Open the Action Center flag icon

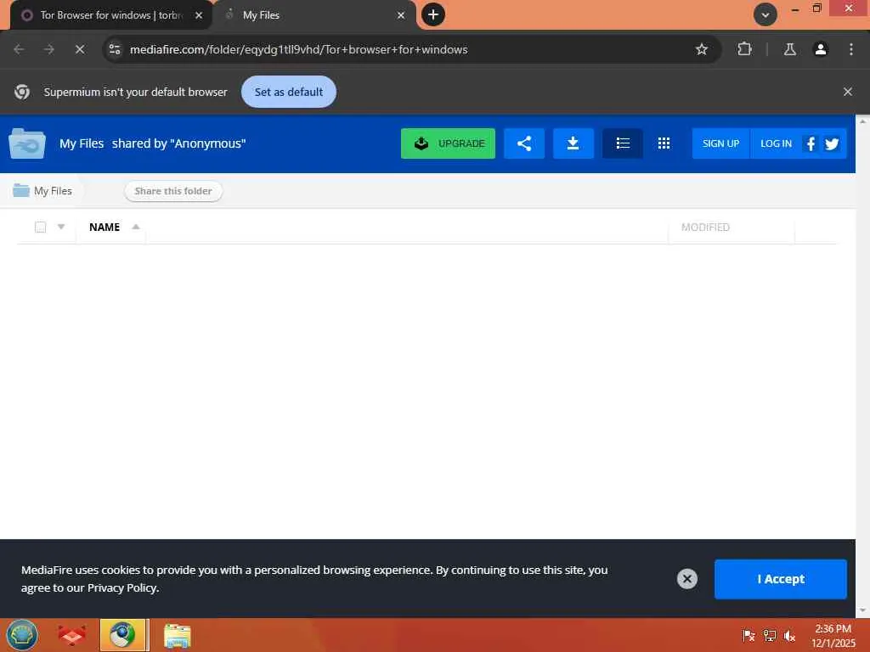click(x=749, y=636)
